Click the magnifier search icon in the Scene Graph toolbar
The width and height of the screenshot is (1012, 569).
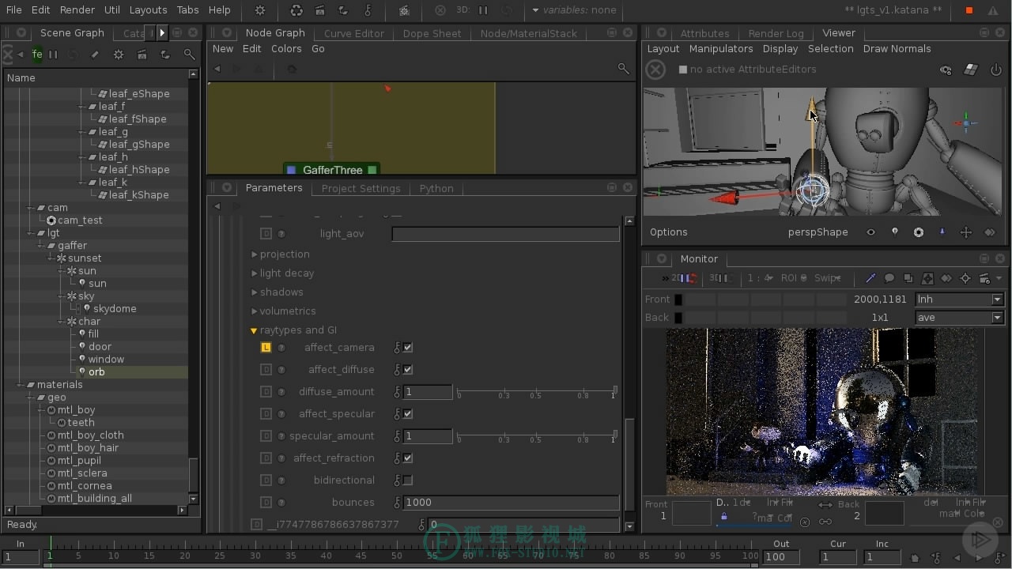(189, 55)
